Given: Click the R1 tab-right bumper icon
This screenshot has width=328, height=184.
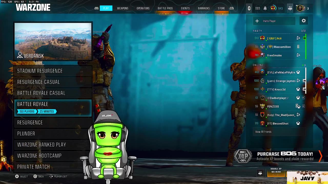Looking at the screenshot, I should click(232, 8).
